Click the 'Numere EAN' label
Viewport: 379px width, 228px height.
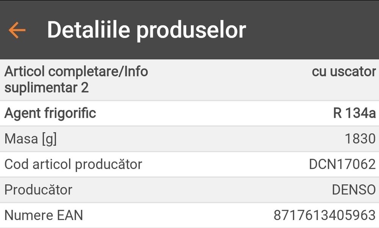[44, 215]
